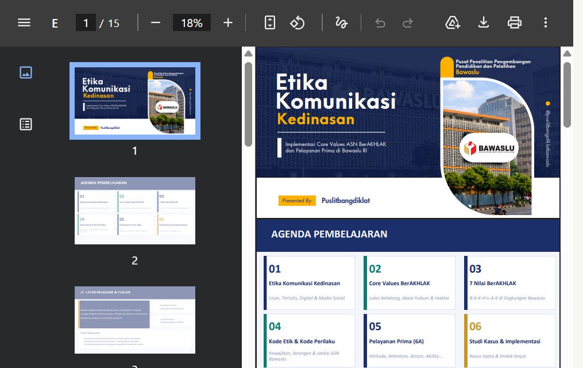This screenshot has height=368, width=583.
Task: Click the document scrollbar handle
Action: coord(567,95)
